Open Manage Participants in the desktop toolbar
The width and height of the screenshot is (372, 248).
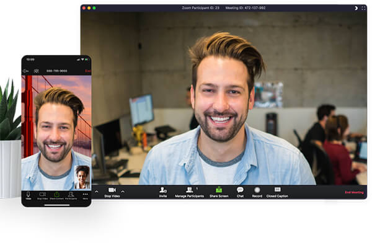coord(189,192)
